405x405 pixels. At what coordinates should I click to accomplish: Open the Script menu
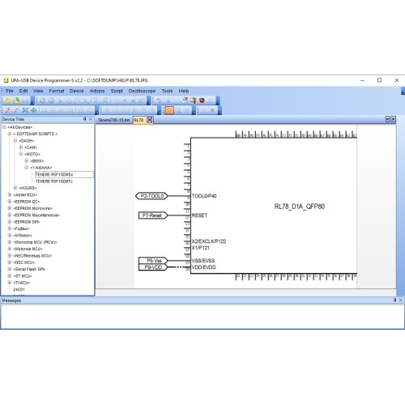117,91
